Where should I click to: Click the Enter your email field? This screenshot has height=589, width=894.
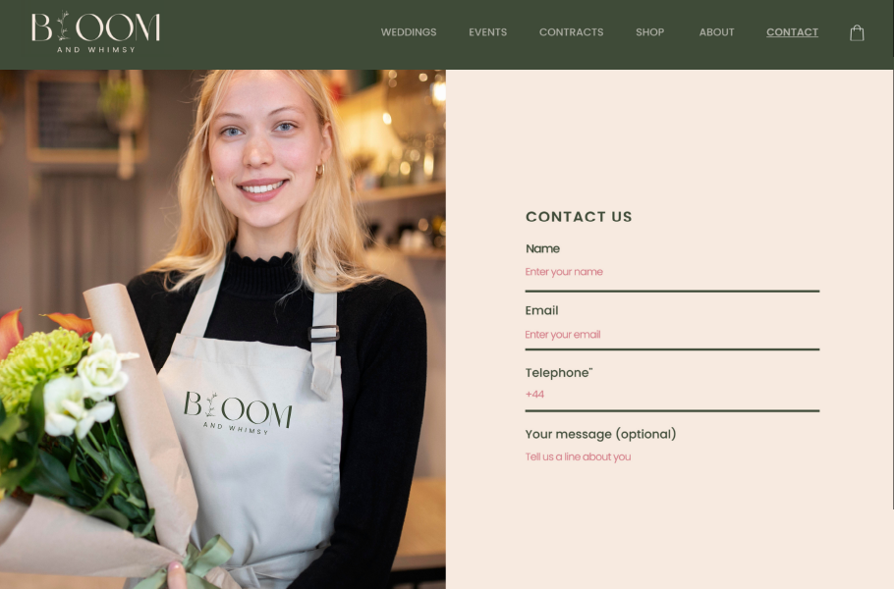(x=672, y=335)
